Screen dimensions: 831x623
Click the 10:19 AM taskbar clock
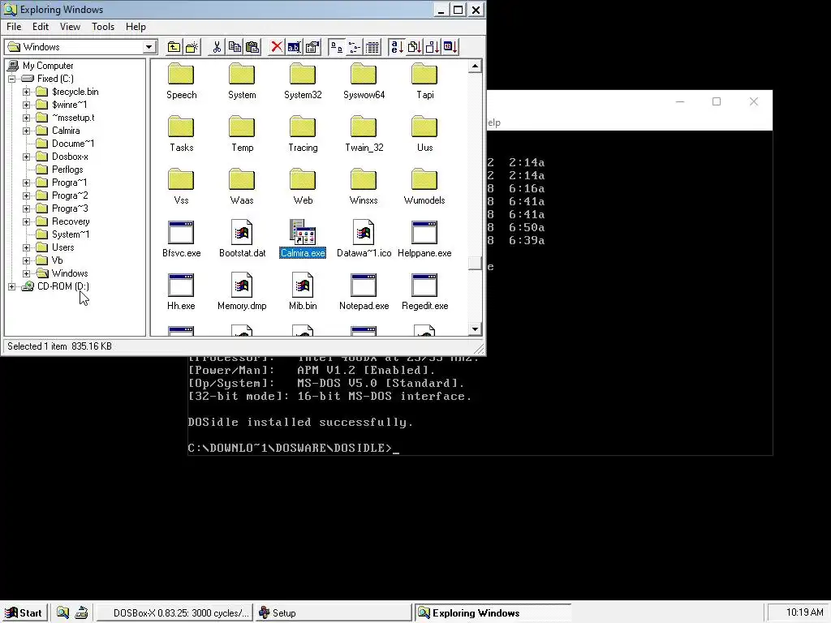pyautogui.click(x=804, y=613)
